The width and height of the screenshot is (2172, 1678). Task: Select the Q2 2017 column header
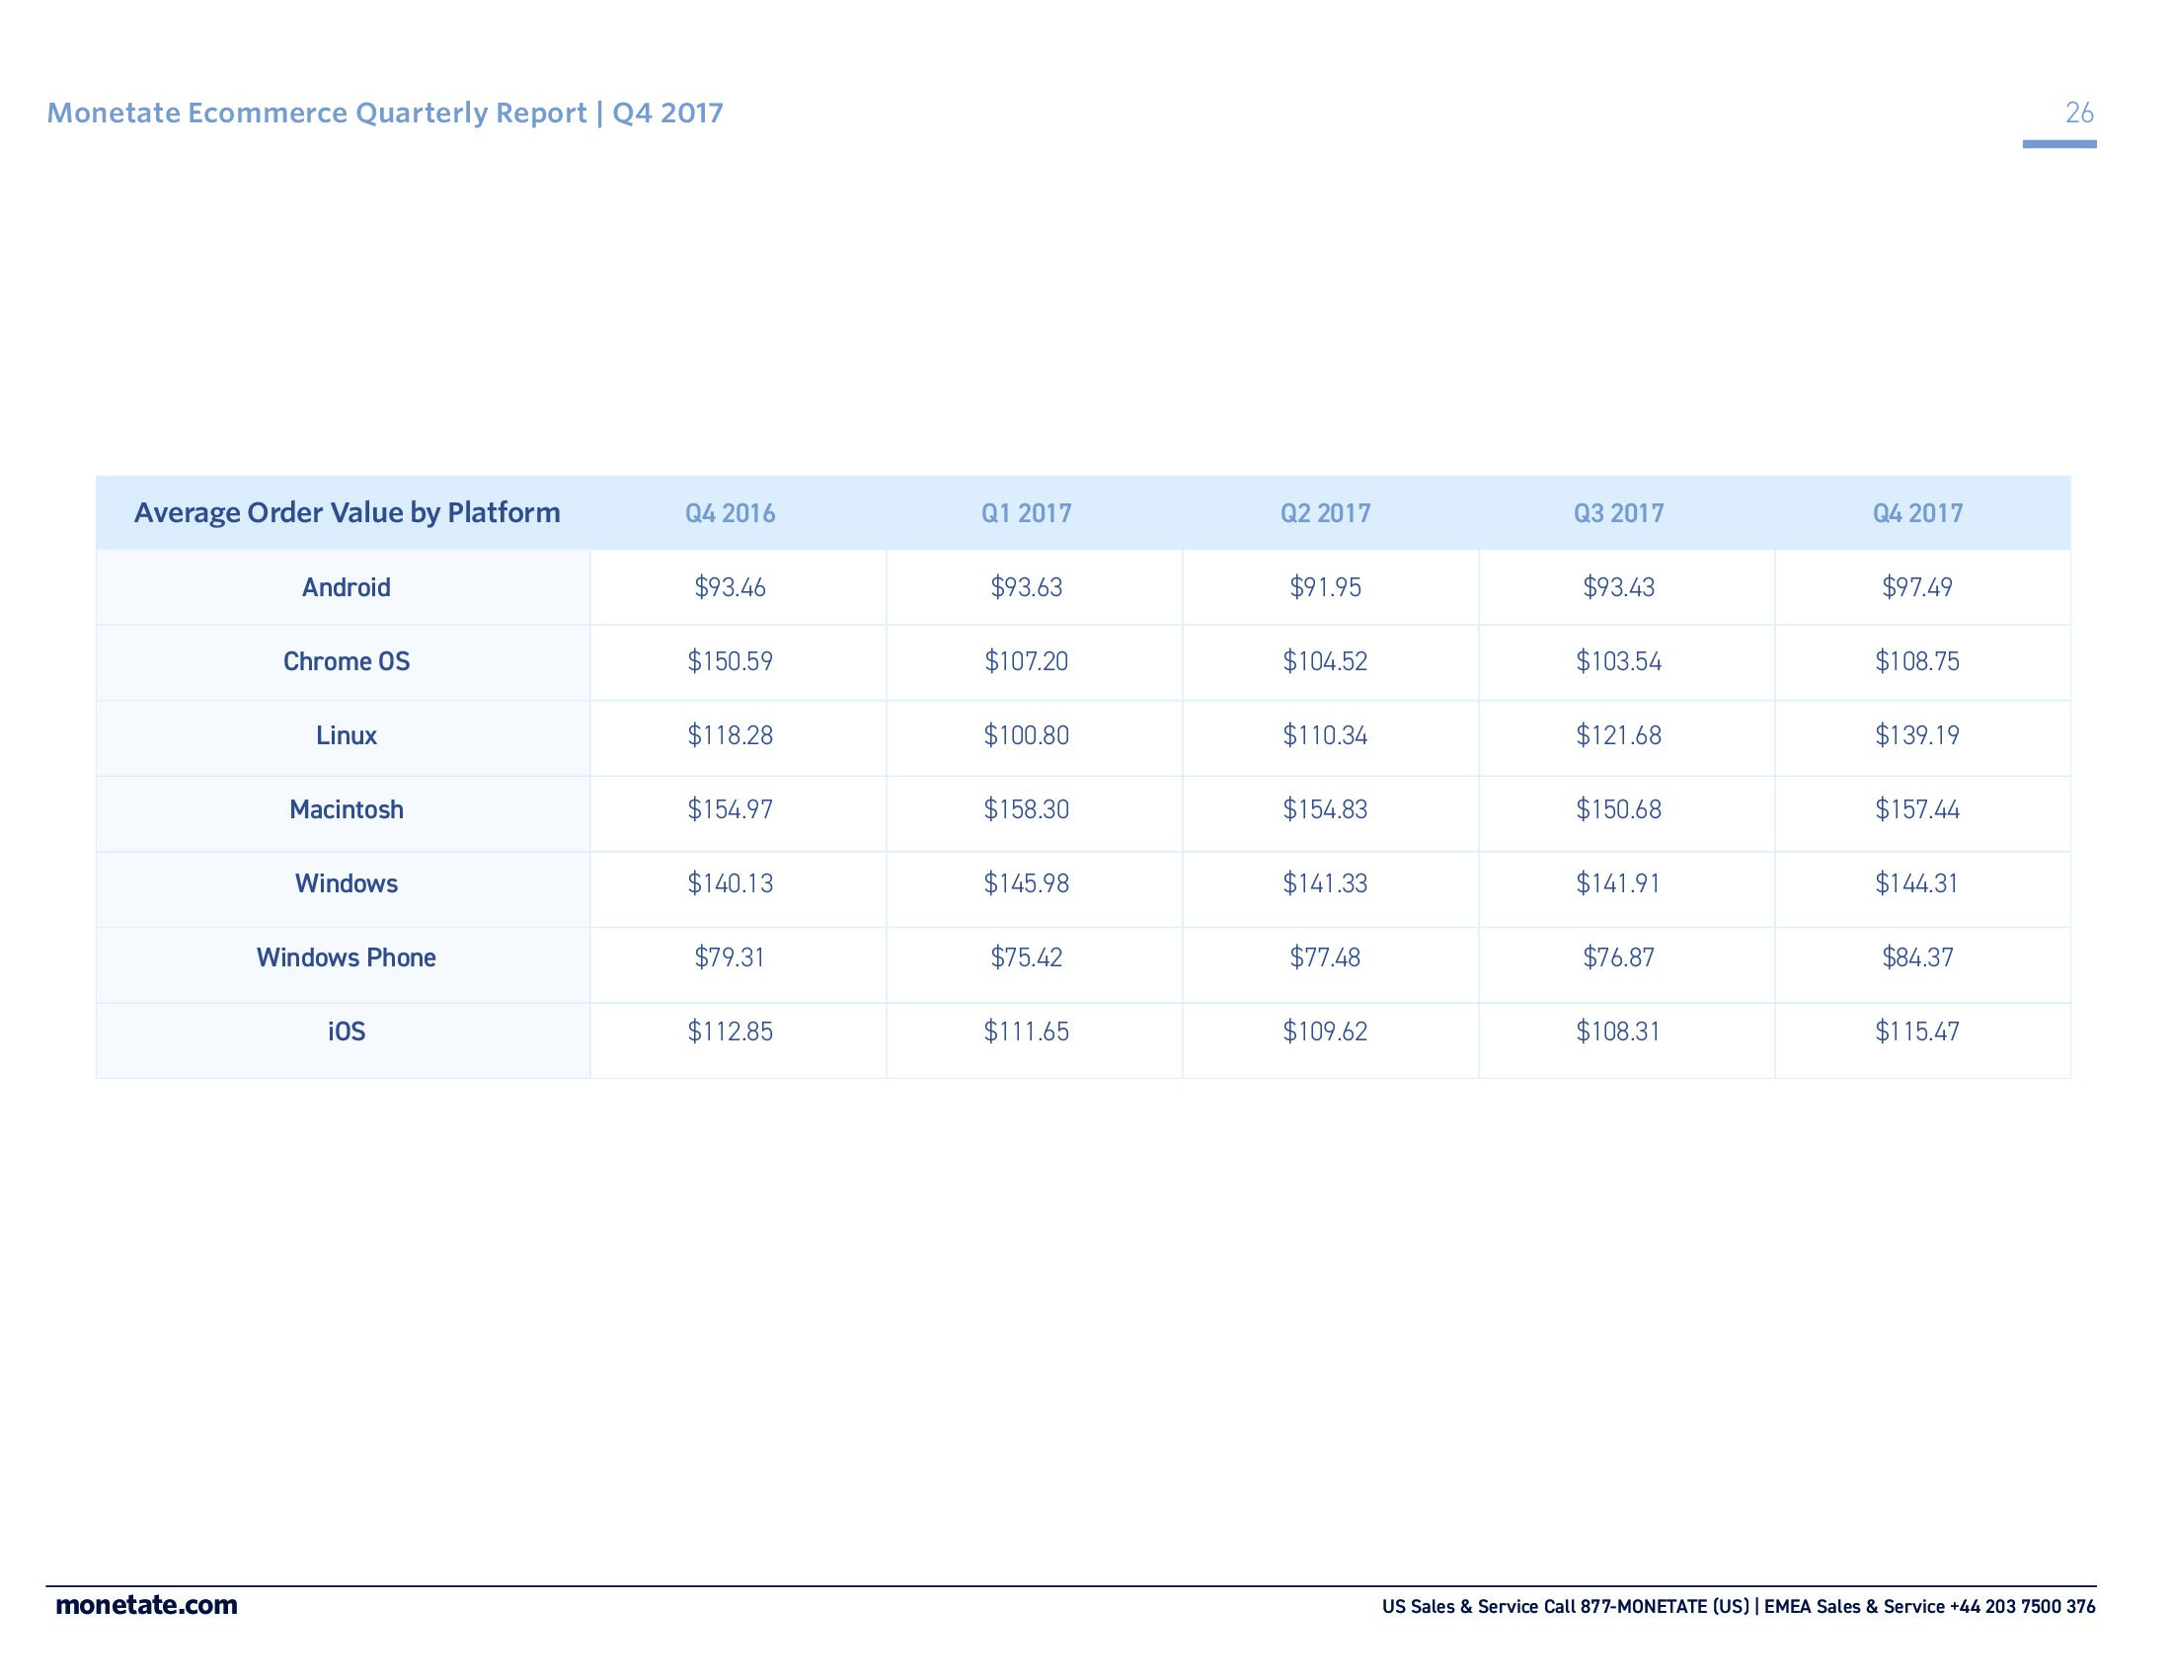point(1325,513)
